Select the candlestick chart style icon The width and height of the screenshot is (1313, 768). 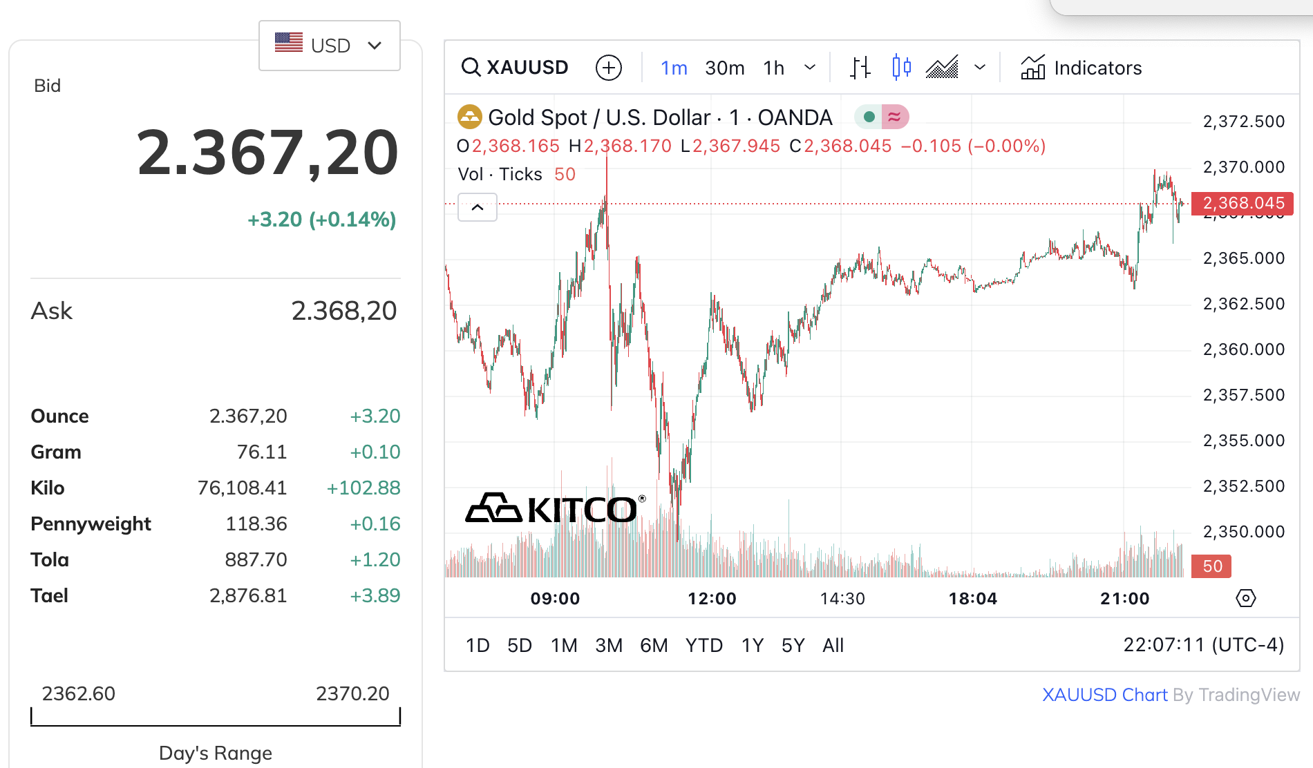click(x=901, y=68)
